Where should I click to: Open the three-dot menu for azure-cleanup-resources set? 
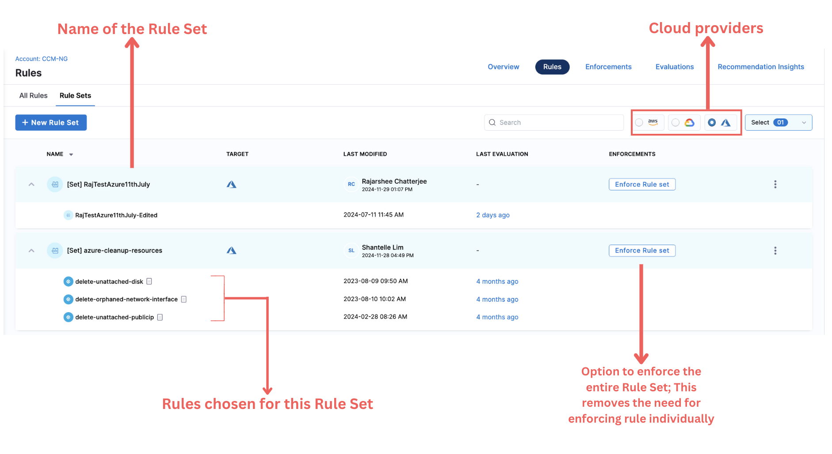(x=775, y=250)
